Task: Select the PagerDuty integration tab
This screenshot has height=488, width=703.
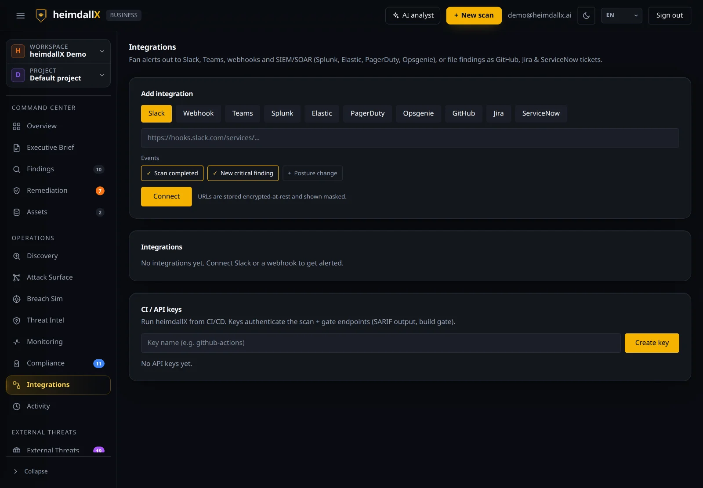Action: click(x=367, y=113)
